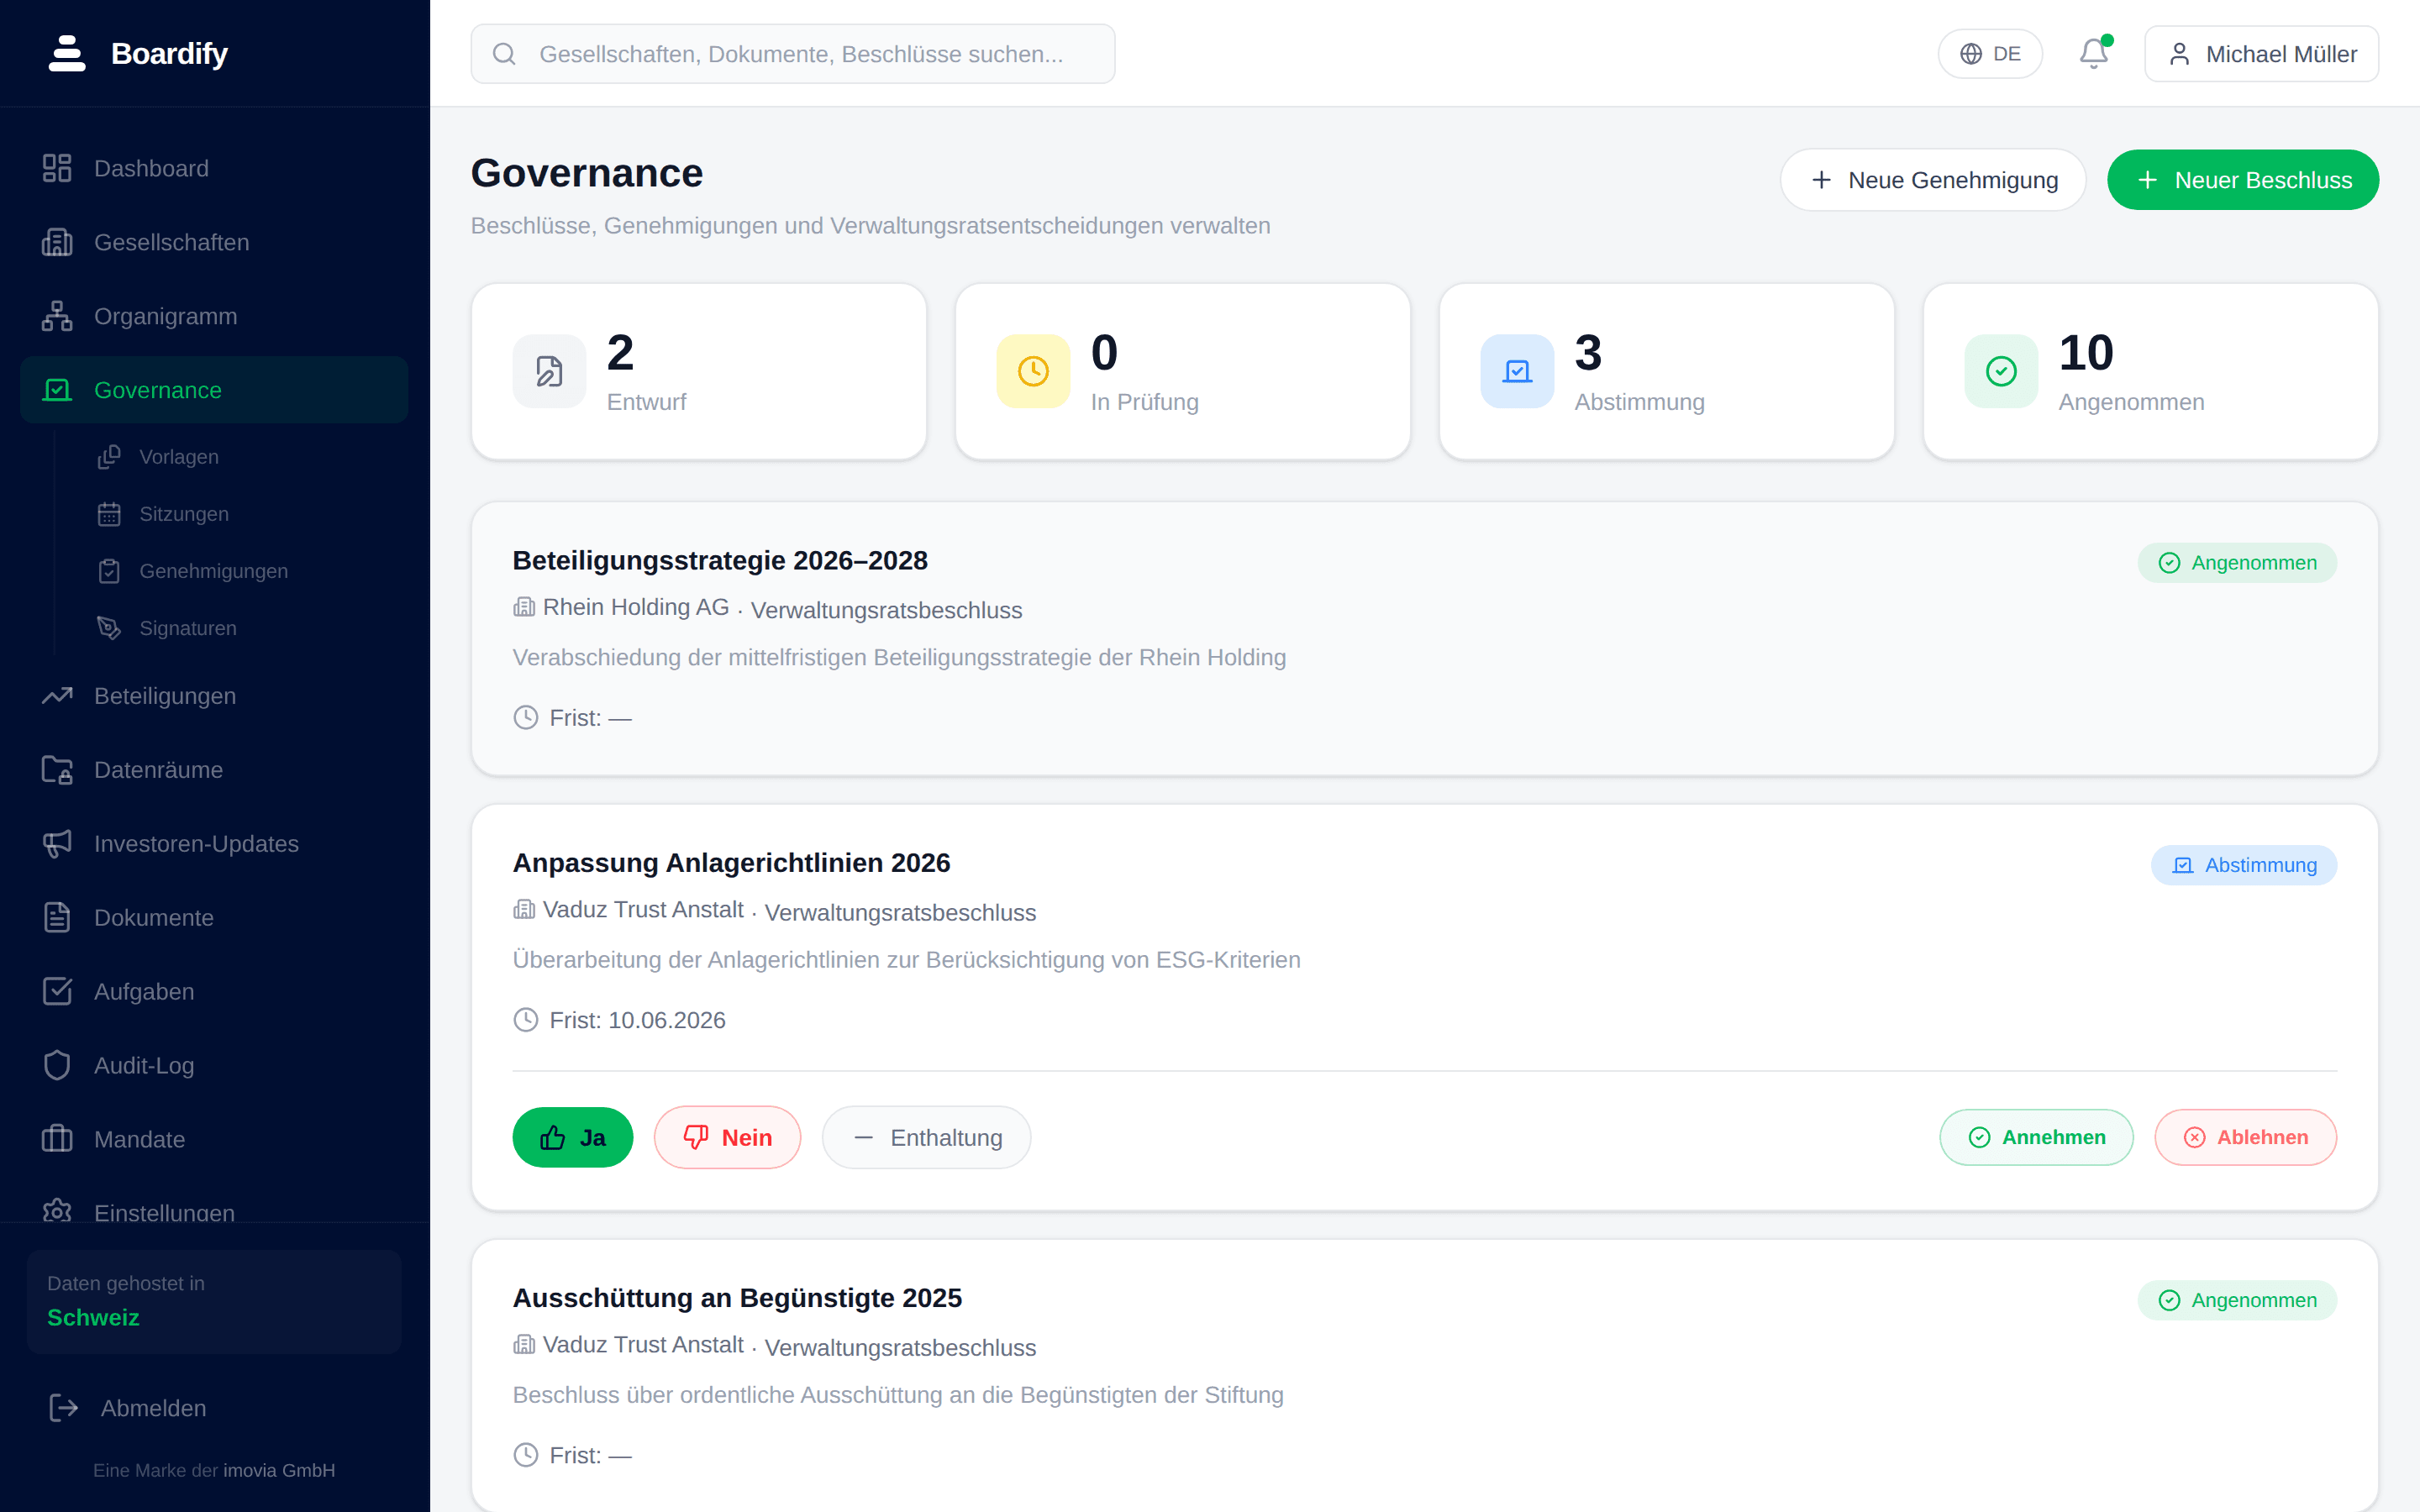Click the Boardify logo icon
This screenshot has width=2420, height=1512.
67,53
